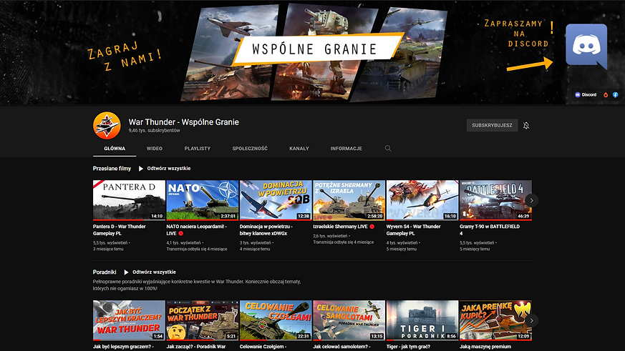Screen dimensions: 625x351
Task: Click title 'Jak celować samolotem?'
Action: pos(341,347)
